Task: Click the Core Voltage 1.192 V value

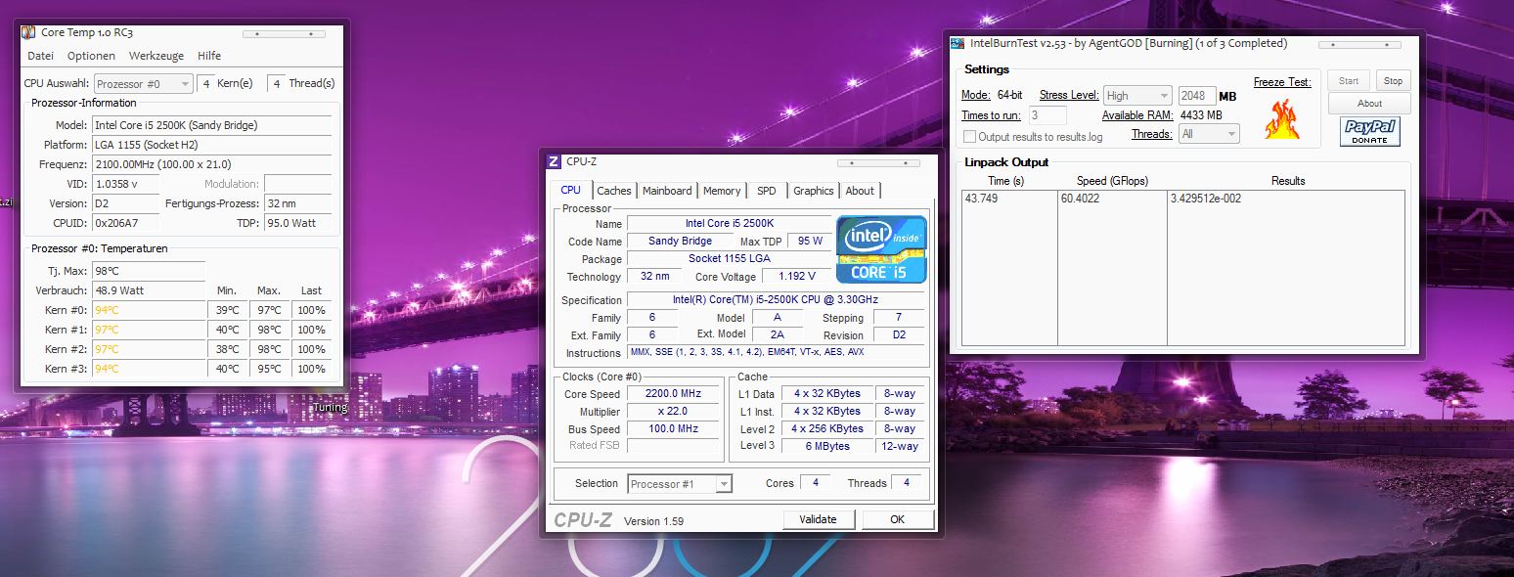Action: click(797, 277)
